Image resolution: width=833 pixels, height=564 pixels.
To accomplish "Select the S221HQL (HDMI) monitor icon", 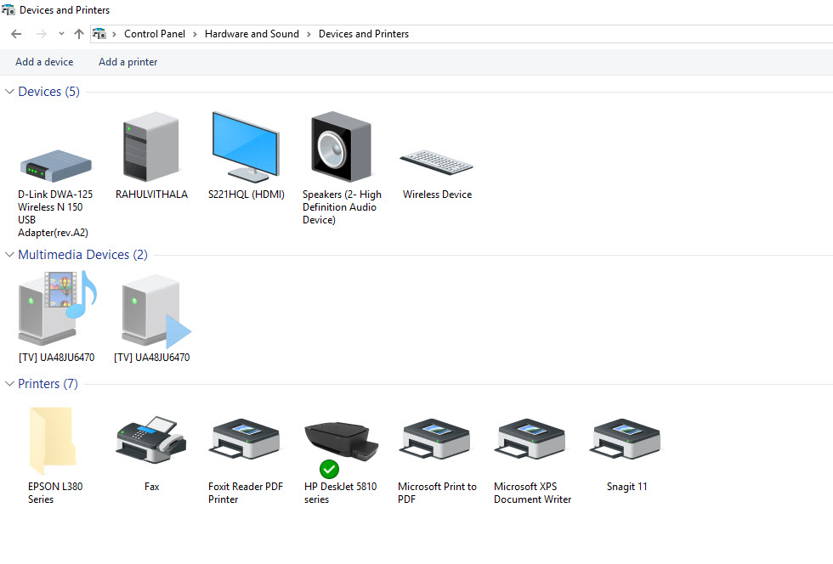I will (x=246, y=147).
